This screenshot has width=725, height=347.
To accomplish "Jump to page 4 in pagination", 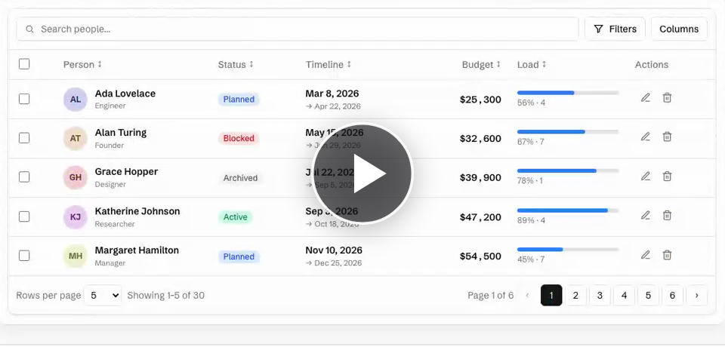I will click(625, 295).
